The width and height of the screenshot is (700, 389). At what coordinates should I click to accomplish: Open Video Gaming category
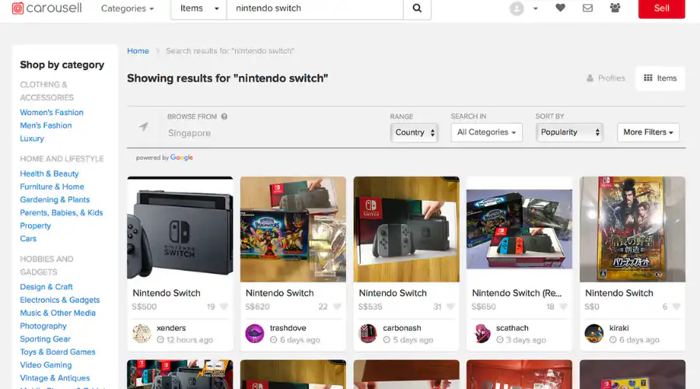tap(46, 365)
